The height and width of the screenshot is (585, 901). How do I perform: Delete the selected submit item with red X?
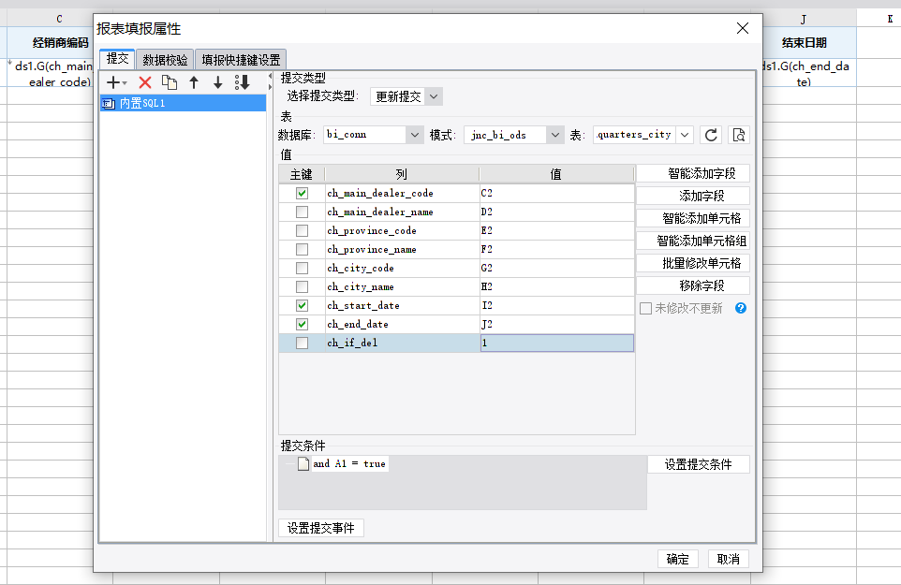(145, 82)
